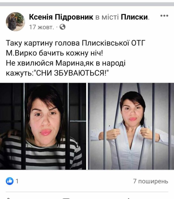
Task: Tap the partially visible Like icon at bottom
Action: point(9,198)
